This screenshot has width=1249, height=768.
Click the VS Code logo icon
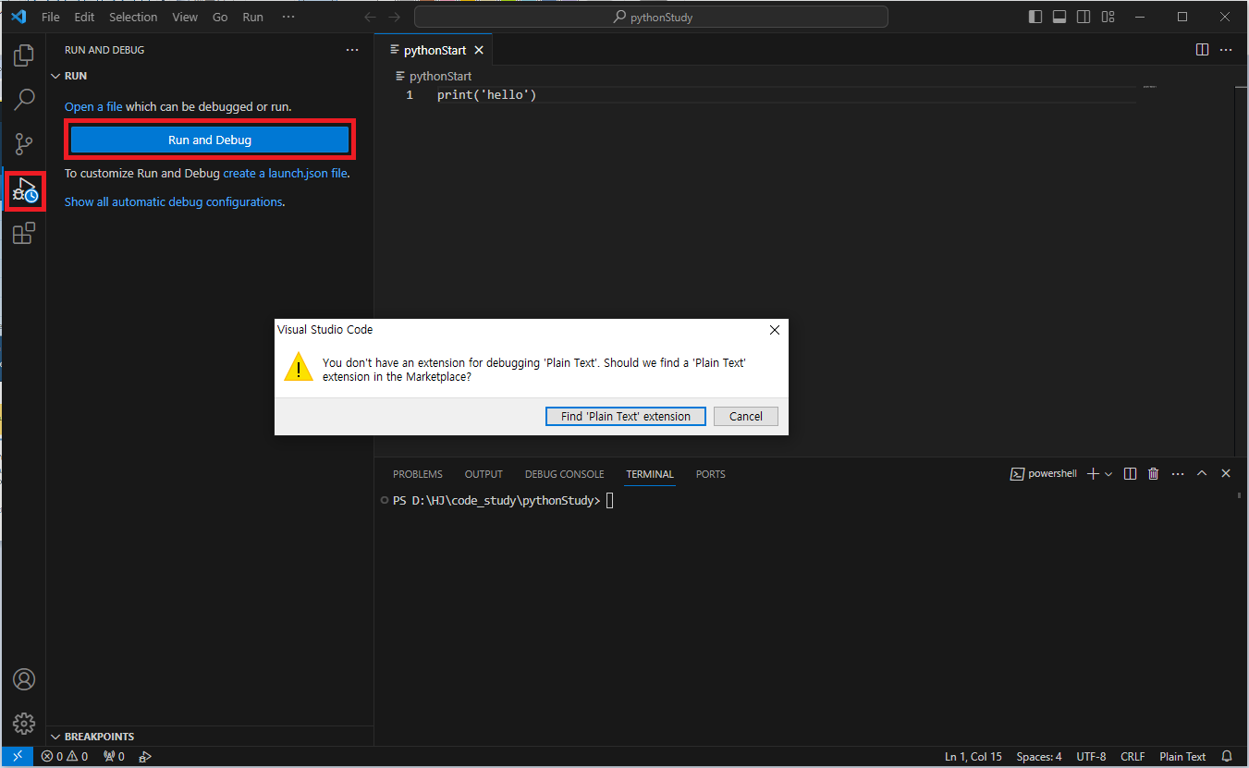(x=18, y=17)
